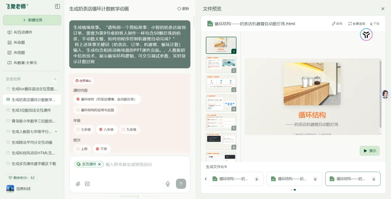Choose 七年级 grade option
The height and width of the screenshot is (199, 391).
pos(84,129)
